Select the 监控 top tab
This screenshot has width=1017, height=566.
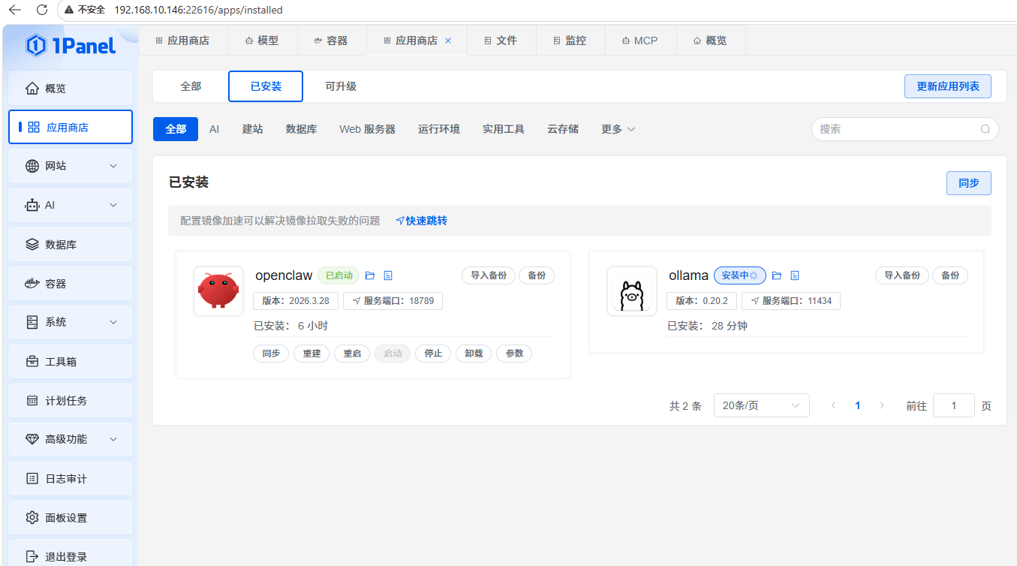click(x=570, y=41)
